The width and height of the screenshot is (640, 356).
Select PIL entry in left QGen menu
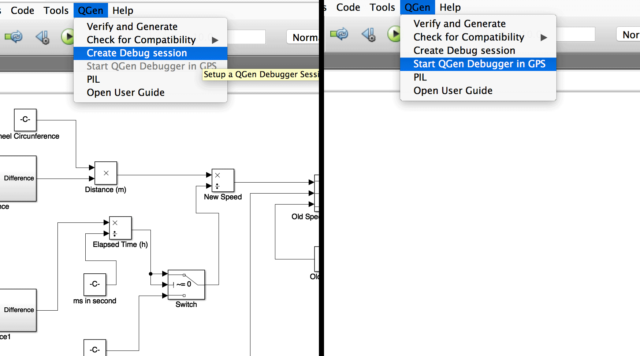click(x=150, y=79)
